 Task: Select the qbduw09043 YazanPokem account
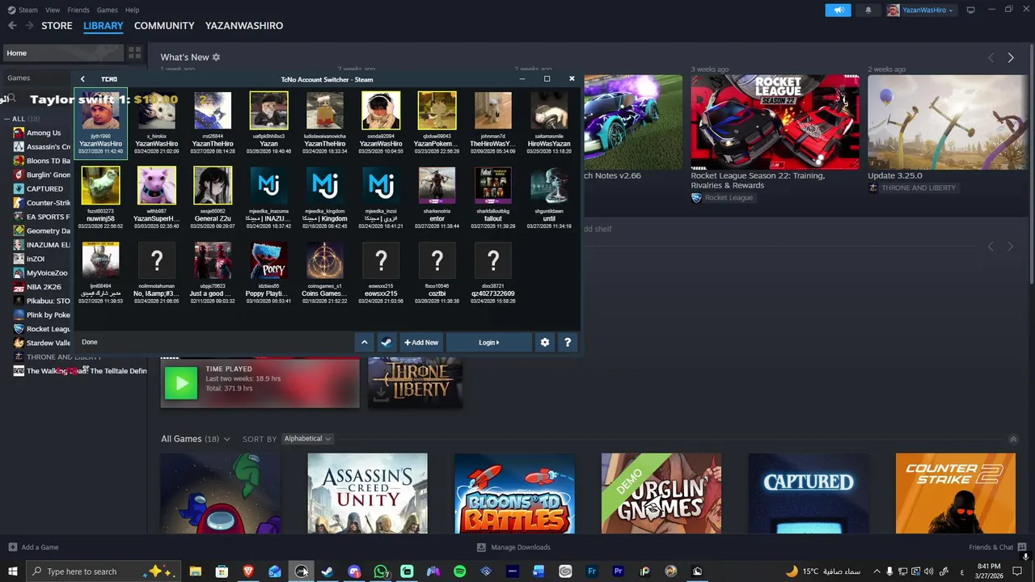click(437, 123)
